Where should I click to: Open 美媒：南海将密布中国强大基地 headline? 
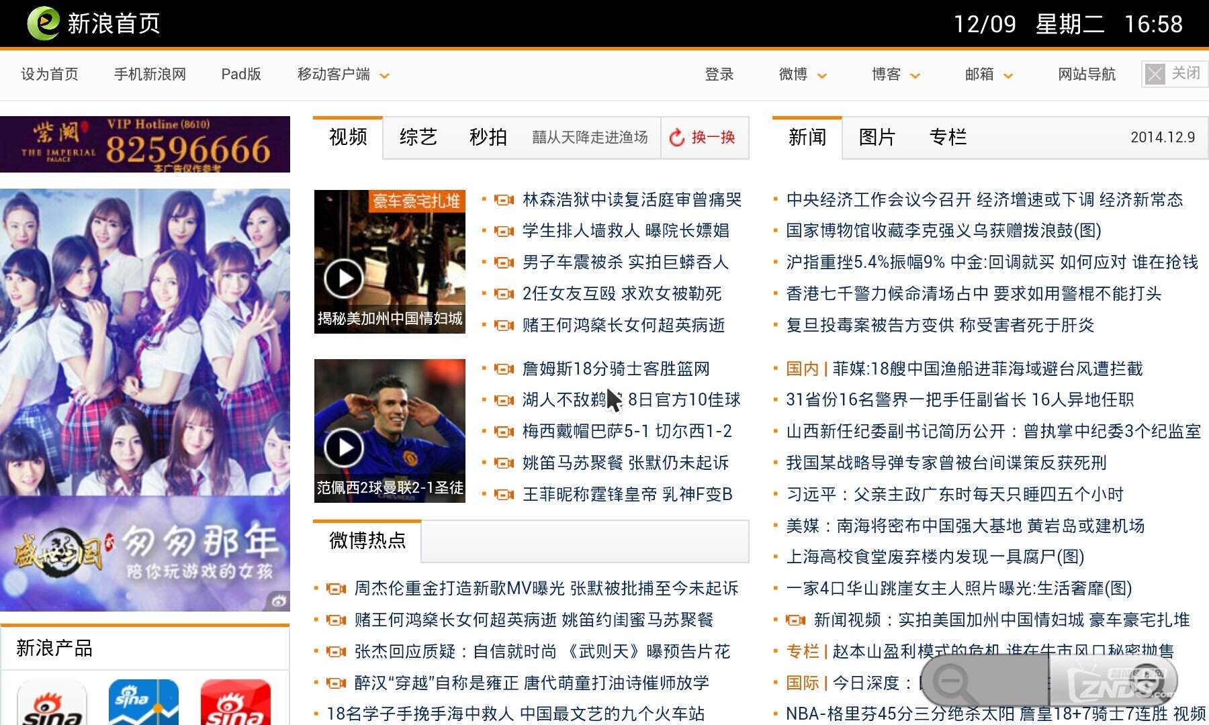[965, 526]
